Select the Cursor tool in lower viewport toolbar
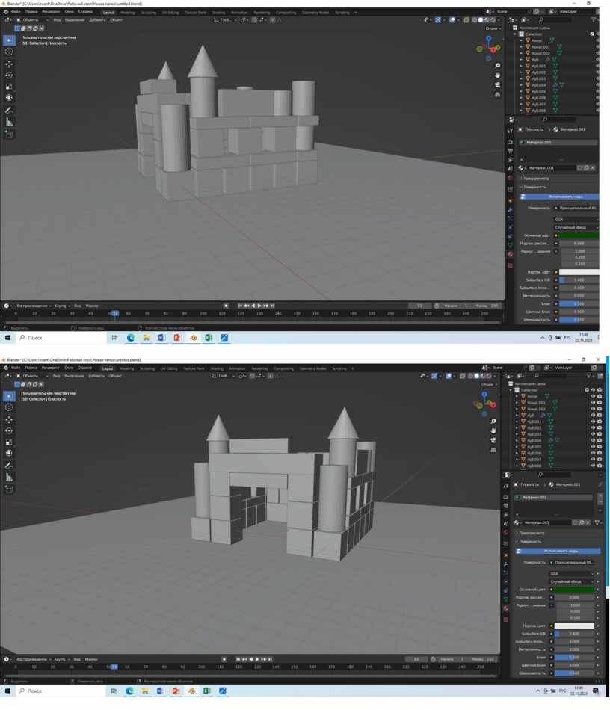This screenshot has height=710, width=610. point(9,407)
